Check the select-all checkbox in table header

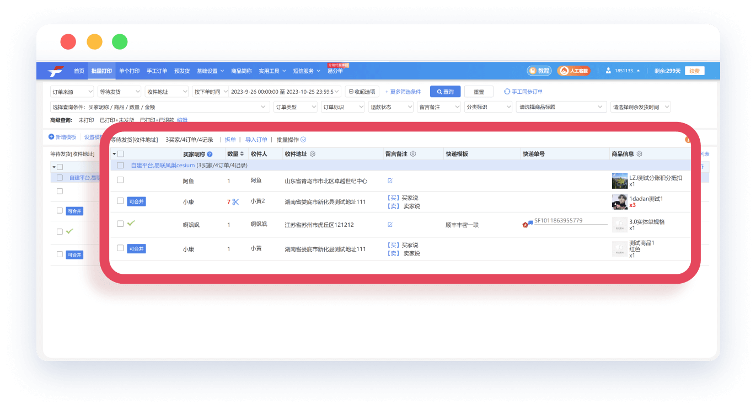121,154
